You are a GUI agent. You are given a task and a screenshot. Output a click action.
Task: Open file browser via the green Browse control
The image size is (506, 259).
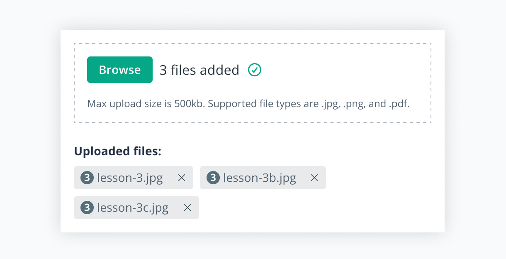coord(119,70)
